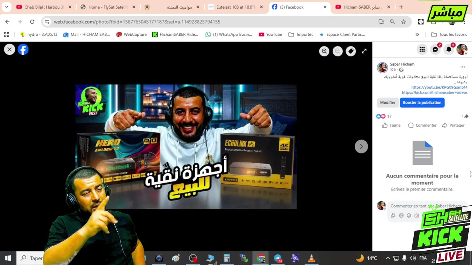Click the Partager button
Viewport: 472px width, 265px height.
(x=453, y=125)
